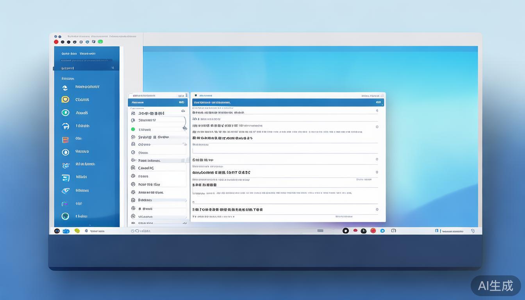Select the radio circle on right panel's first row
The image size is (525, 300).
[x=377, y=111]
